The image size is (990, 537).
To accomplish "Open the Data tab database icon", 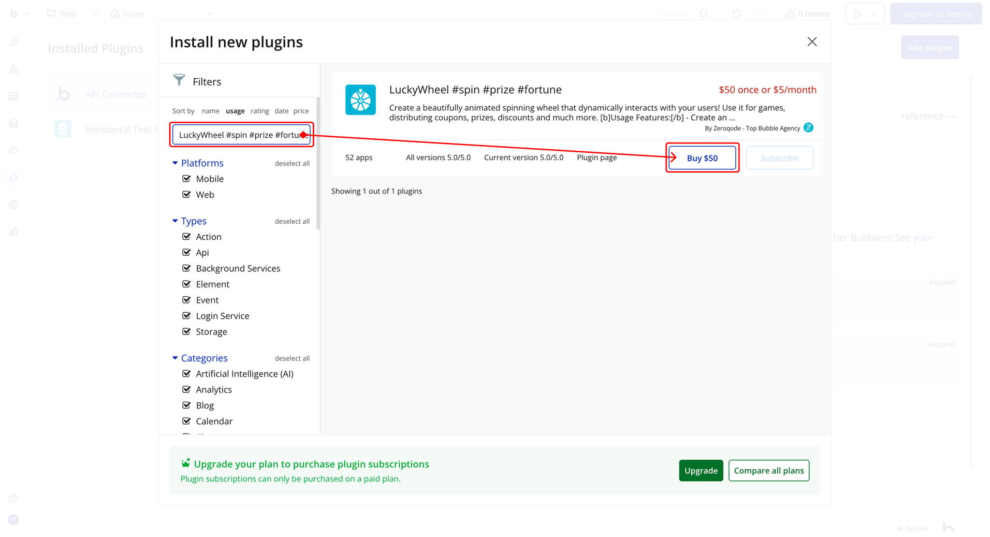I will [14, 124].
